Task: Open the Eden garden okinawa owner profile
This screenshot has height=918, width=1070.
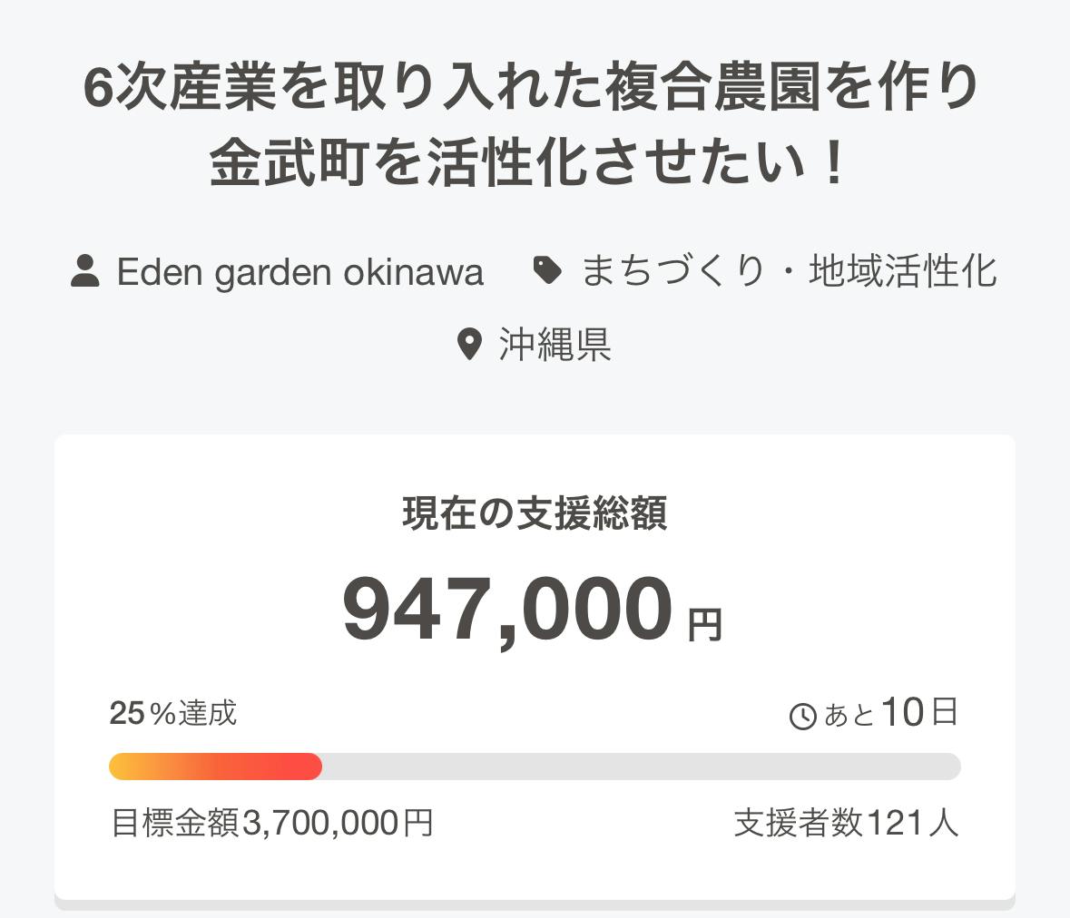Action: (299, 272)
